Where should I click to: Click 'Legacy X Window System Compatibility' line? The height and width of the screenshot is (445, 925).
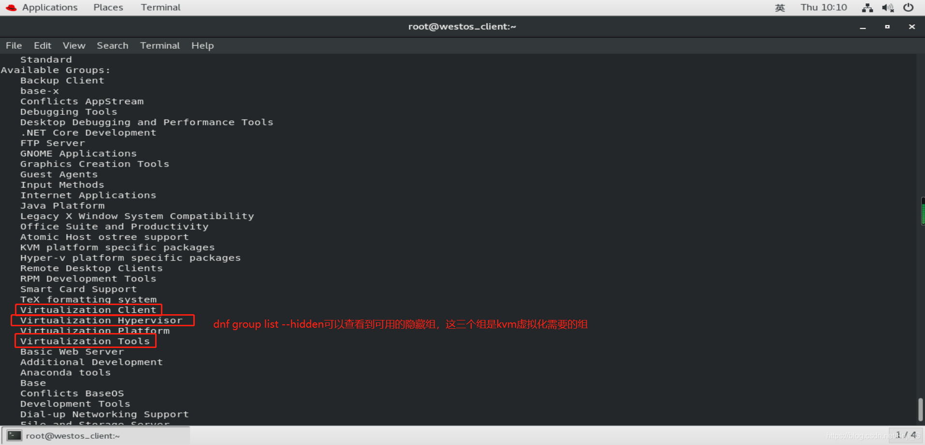pos(137,216)
